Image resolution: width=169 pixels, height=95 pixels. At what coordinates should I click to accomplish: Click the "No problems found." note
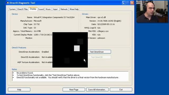coord(25,73)
